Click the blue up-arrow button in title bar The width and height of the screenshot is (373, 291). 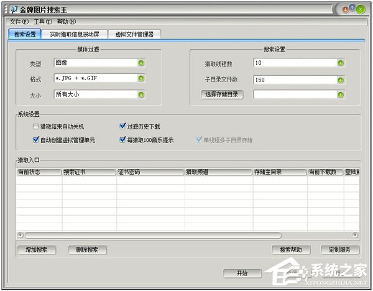(x=352, y=8)
